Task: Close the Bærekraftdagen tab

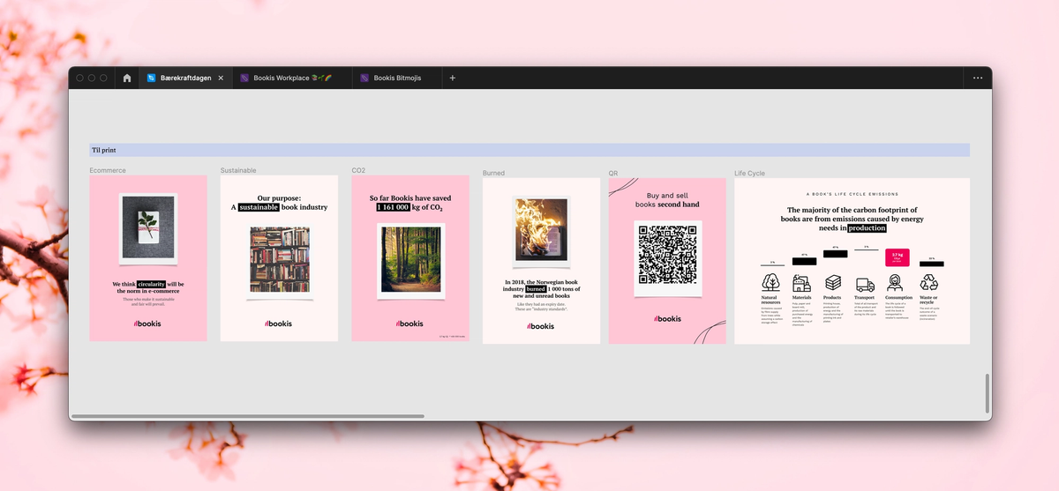Action: 221,78
